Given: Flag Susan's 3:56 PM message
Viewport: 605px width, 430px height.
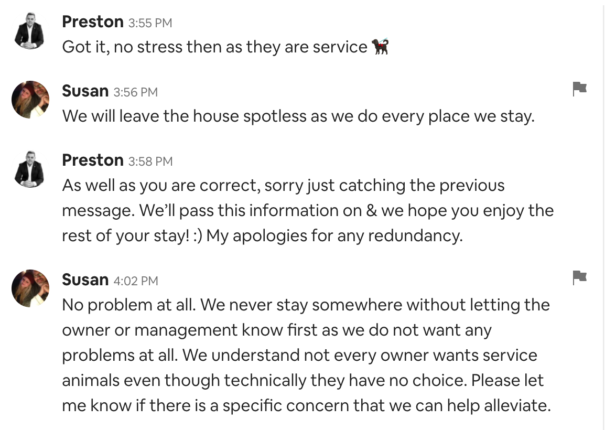Looking at the screenshot, I should coord(579,89).
